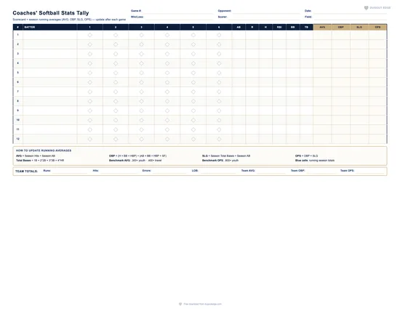Viewport: 400px width, 309px height.
Task: Click the team totals Errors line
Action: pos(169,172)
